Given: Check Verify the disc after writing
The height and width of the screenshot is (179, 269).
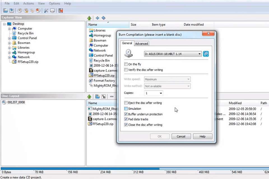Looking at the screenshot, I should click(x=126, y=70).
